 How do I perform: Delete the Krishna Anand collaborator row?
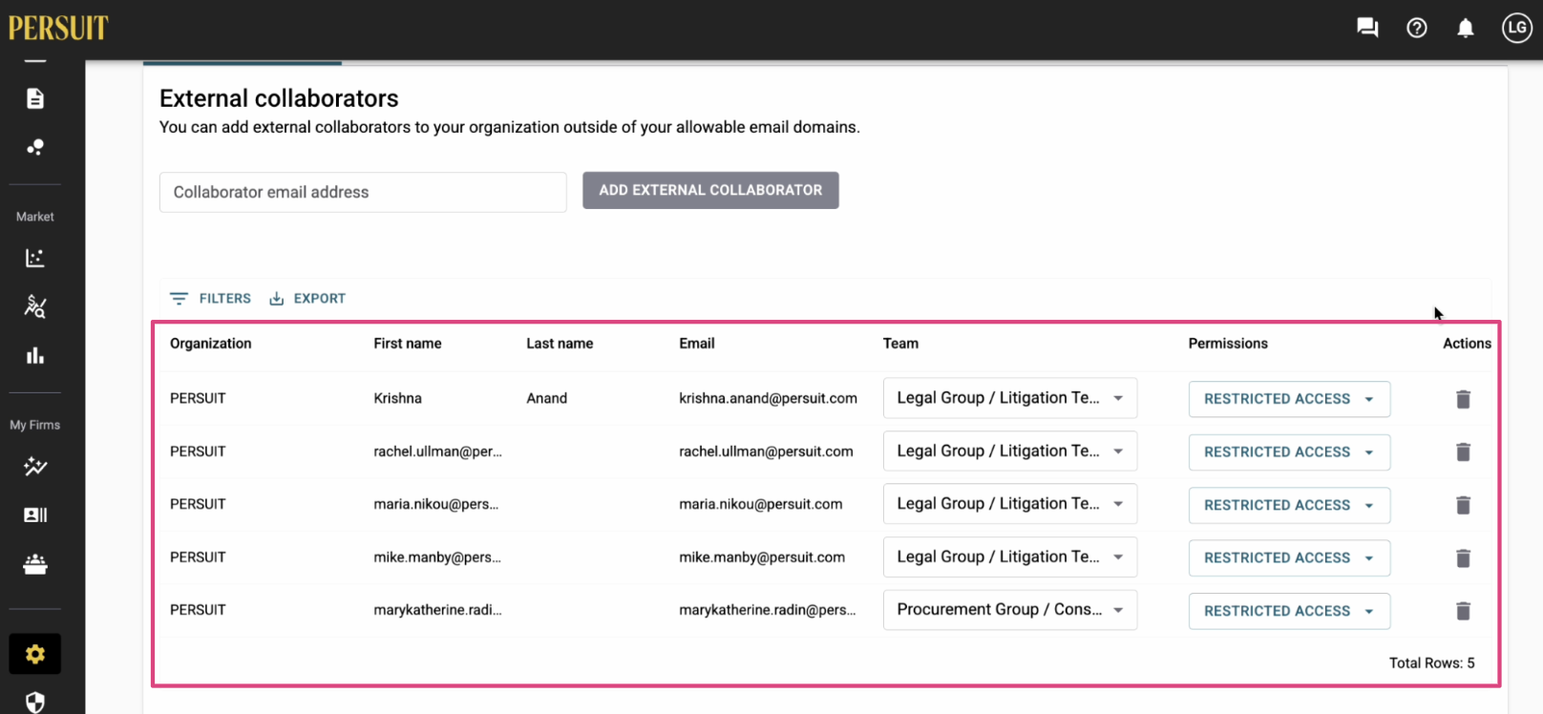point(1463,399)
